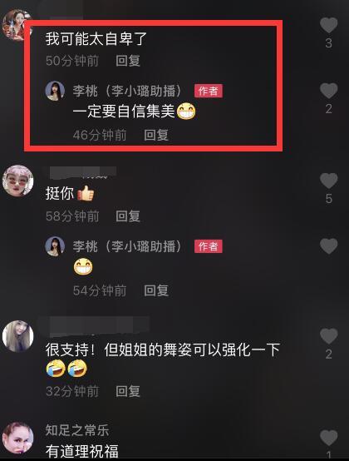This screenshot has height=461, width=349.
Task: Reply to the comment posted 50分钟前
Action: [128, 61]
